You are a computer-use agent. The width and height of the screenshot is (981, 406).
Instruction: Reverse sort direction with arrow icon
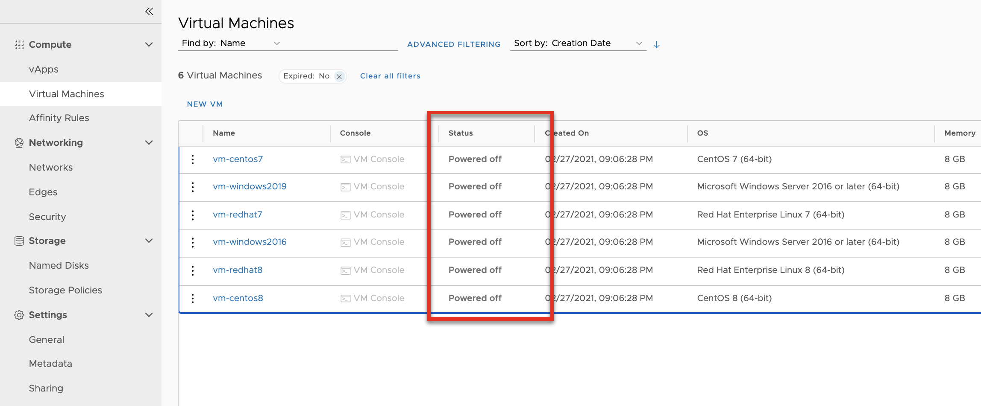[657, 44]
